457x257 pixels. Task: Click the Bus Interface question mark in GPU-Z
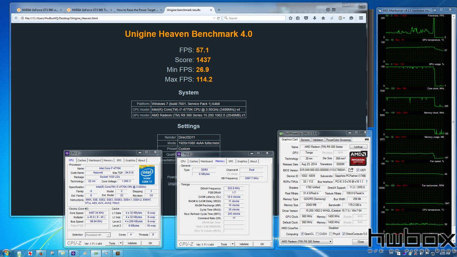(366, 182)
